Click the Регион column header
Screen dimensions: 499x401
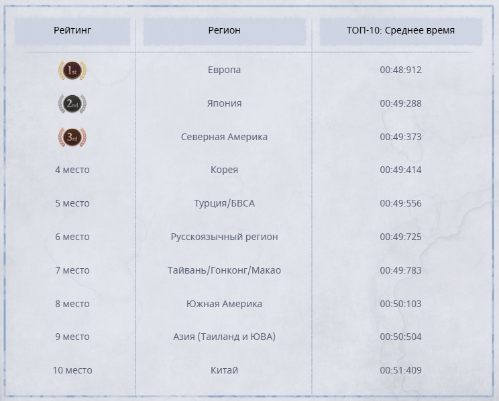tap(224, 31)
